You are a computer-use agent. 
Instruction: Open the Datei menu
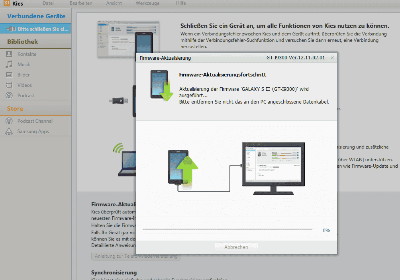[x=48, y=3]
